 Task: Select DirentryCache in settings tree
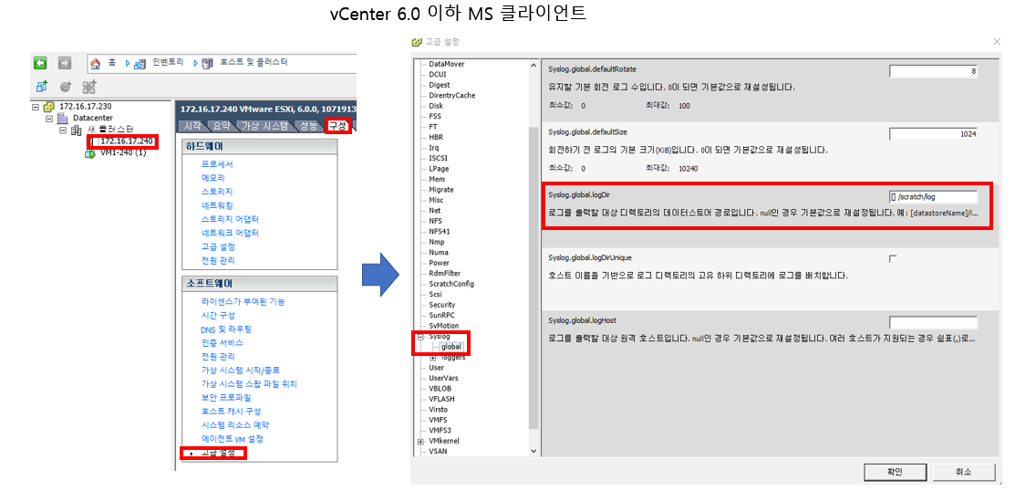pos(451,95)
